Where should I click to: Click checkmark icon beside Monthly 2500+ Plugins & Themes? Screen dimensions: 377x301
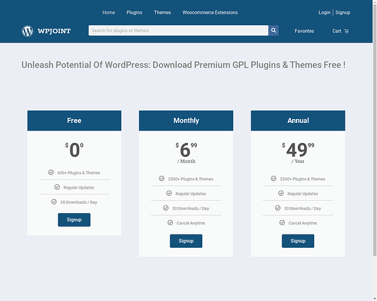point(161,179)
